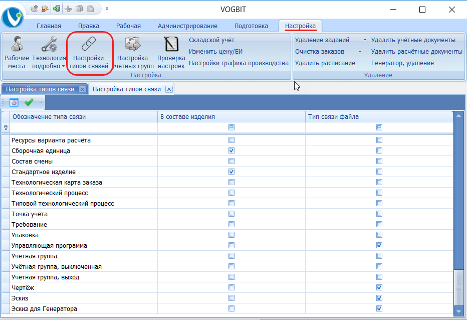This screenshot has width=467, height=320.
Task: Click the scissors cut icon in quick access
Action: (x=69, y=9)
